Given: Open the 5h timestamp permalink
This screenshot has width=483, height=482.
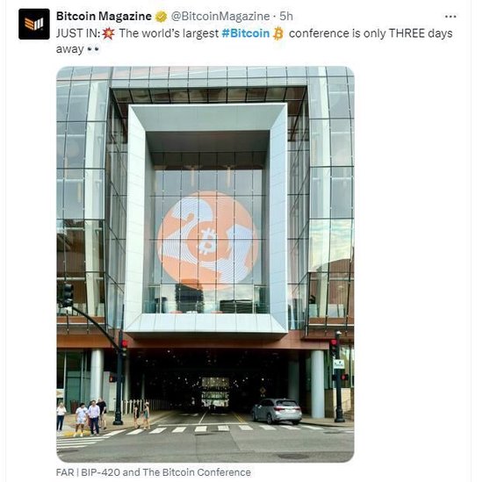Looking at the screenshot, I should click(x=286, y=17).
